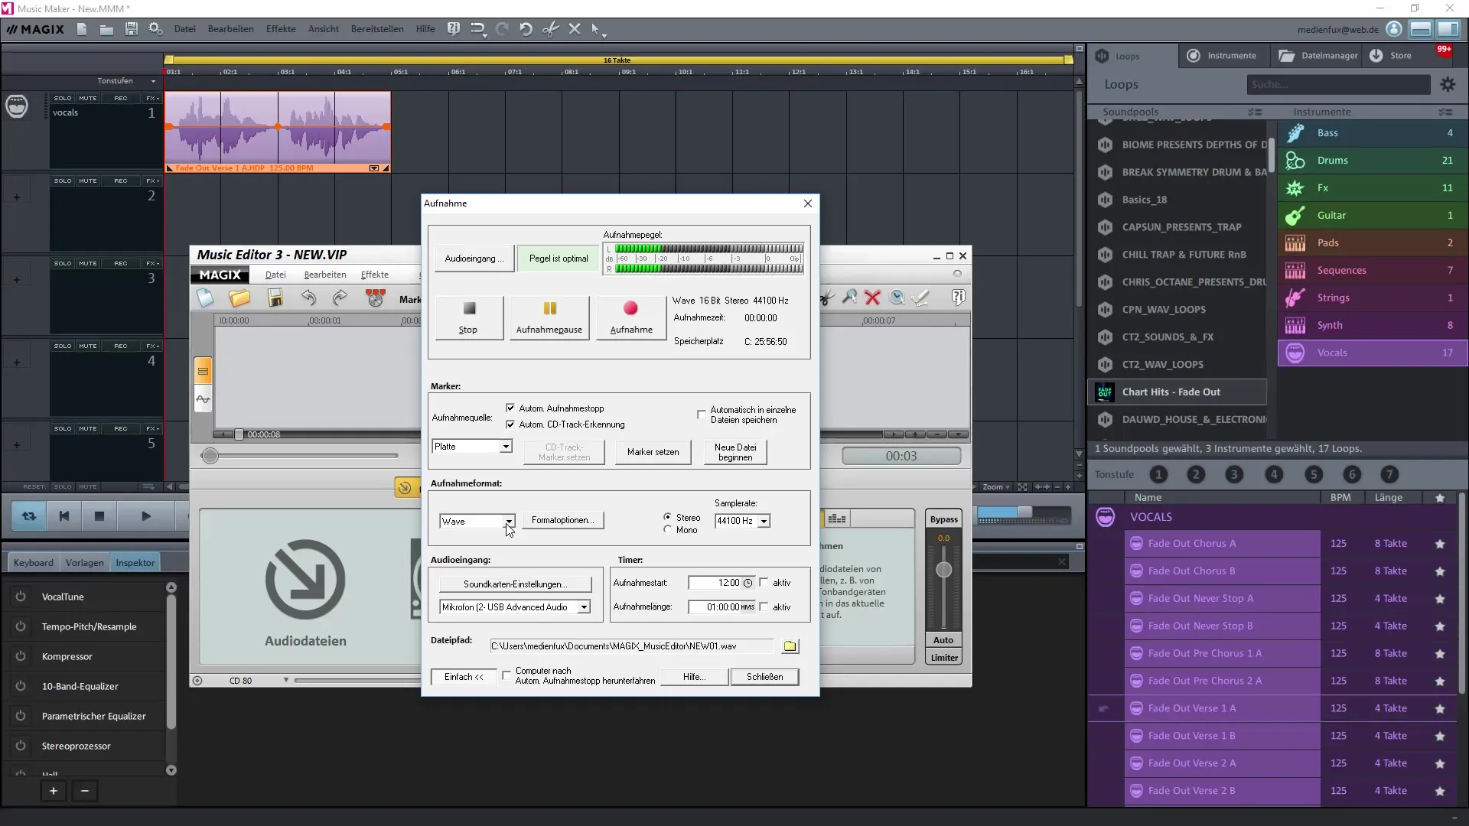The width and height of the screenshot is (1469, 826).
Task: Click the Audioeingang button
Action: tap(474, 259)
